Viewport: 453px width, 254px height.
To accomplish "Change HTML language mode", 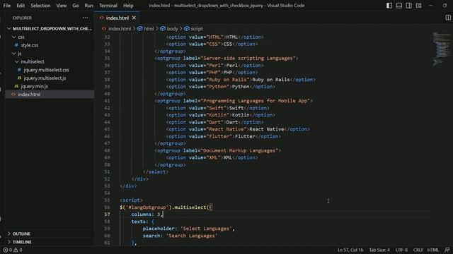I will pyautogui.click(x=433, y=250).
